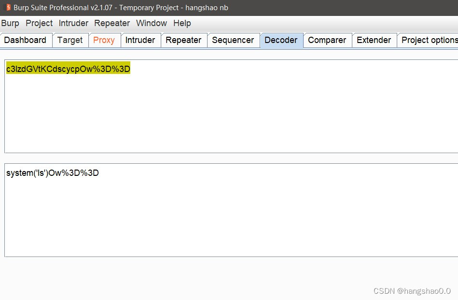
Task: Open the Help menu
Action: coord(182,23)
